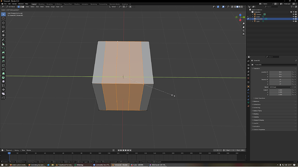This screenshot has height=167, width=298.
Task: Open the Render menu
Action: click(14, 4)
